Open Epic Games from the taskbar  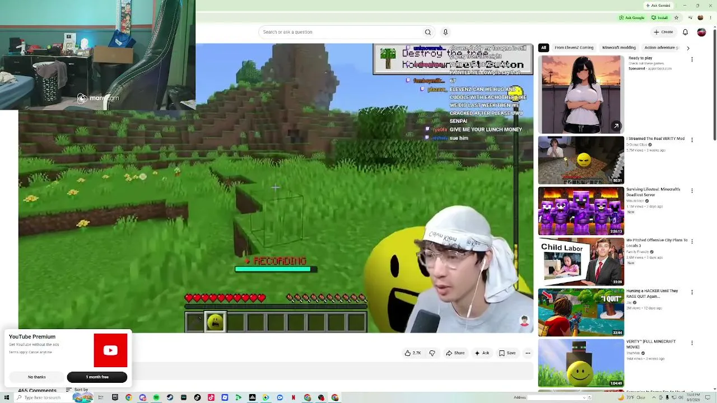pos(115,397)
